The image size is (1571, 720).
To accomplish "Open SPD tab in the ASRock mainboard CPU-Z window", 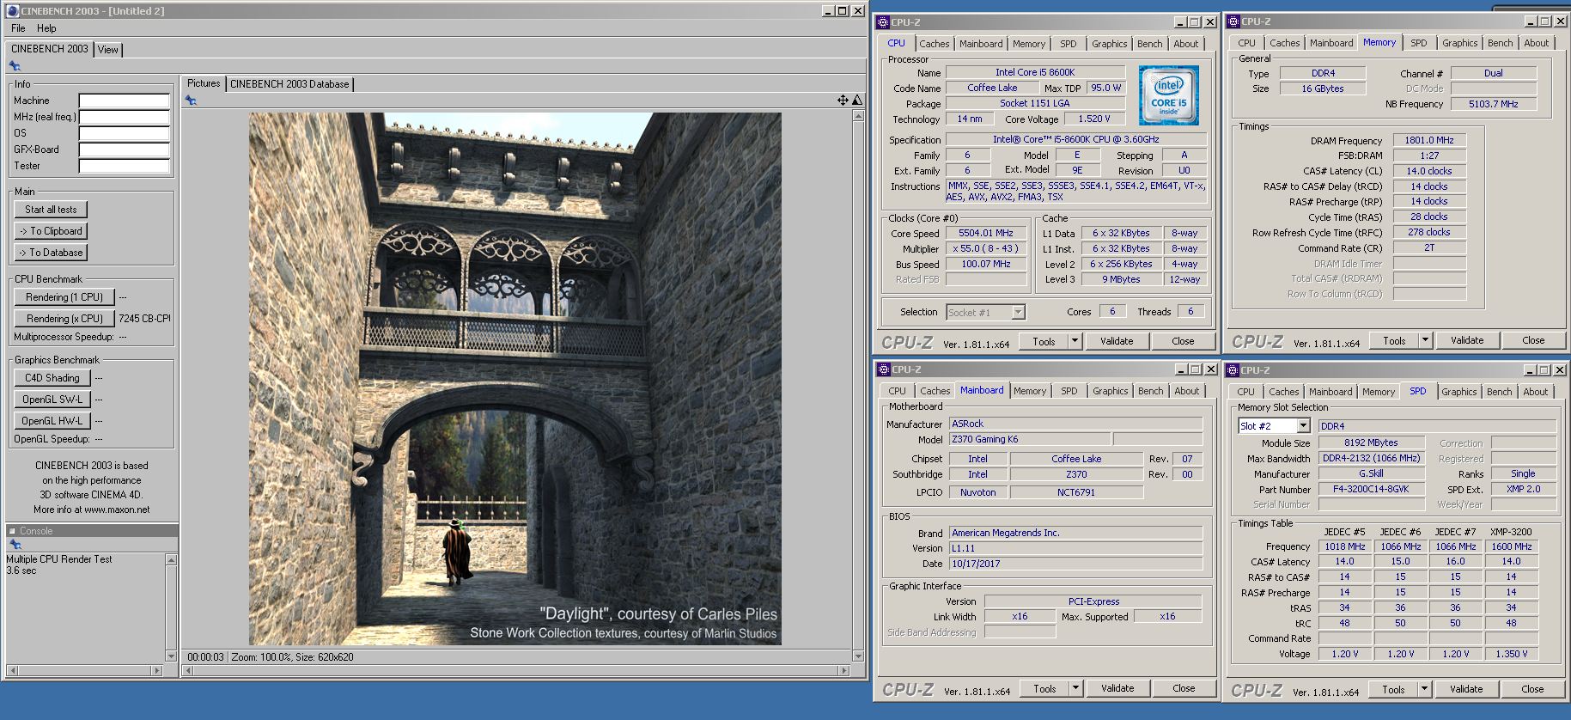I will tap(1069, 391).
